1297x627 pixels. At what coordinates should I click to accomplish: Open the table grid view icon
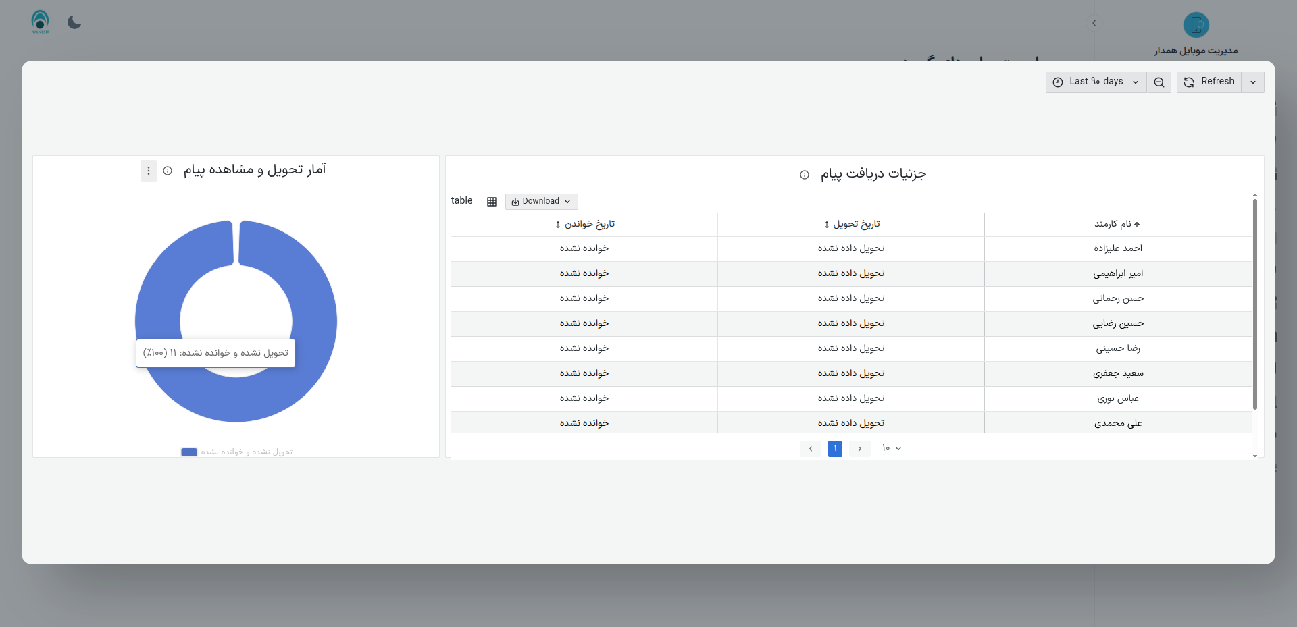[x=491, y=201]
